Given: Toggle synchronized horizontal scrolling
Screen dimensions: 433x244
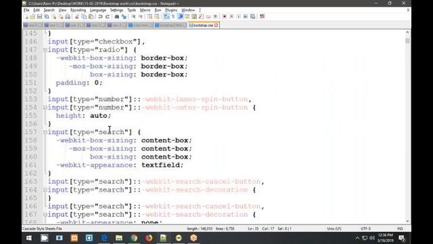Looking at the screenshot, I should (x=156, y=16).
